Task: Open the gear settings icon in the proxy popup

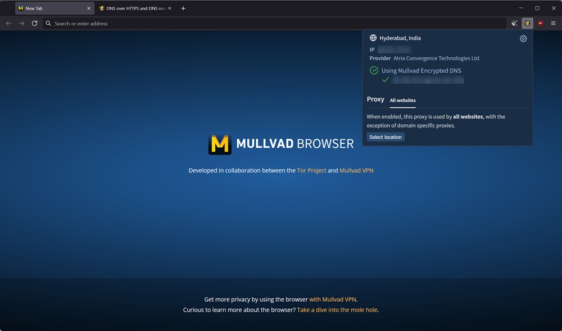Action: point(523,38)
